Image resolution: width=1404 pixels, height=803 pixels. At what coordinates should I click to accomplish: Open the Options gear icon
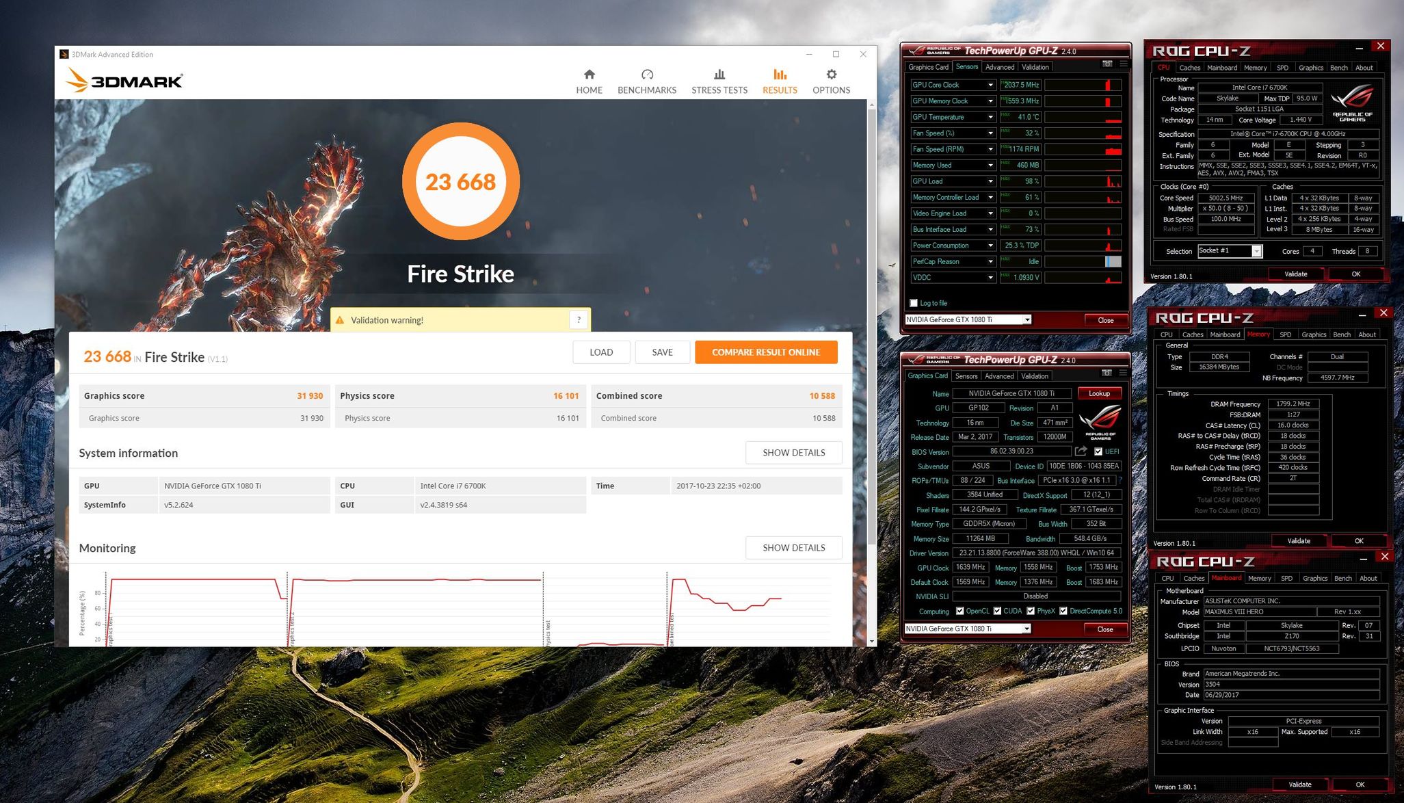(x=831, y=75)
